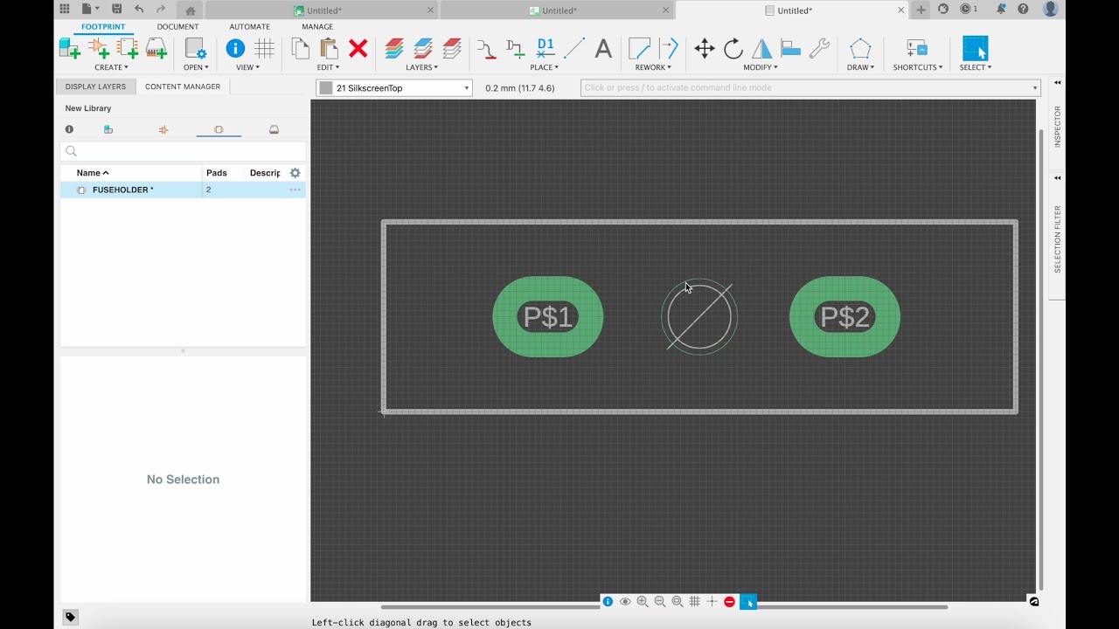Switch to the FOOTPRINT ribbon tab

point(103,27)
